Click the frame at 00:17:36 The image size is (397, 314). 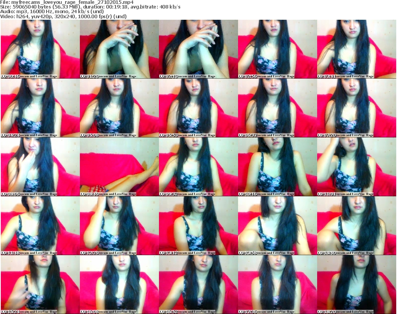[278, 285]
